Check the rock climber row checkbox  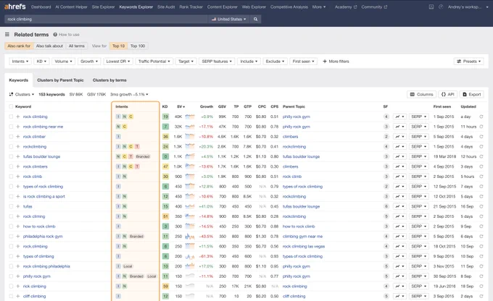[x=11, y=137]
